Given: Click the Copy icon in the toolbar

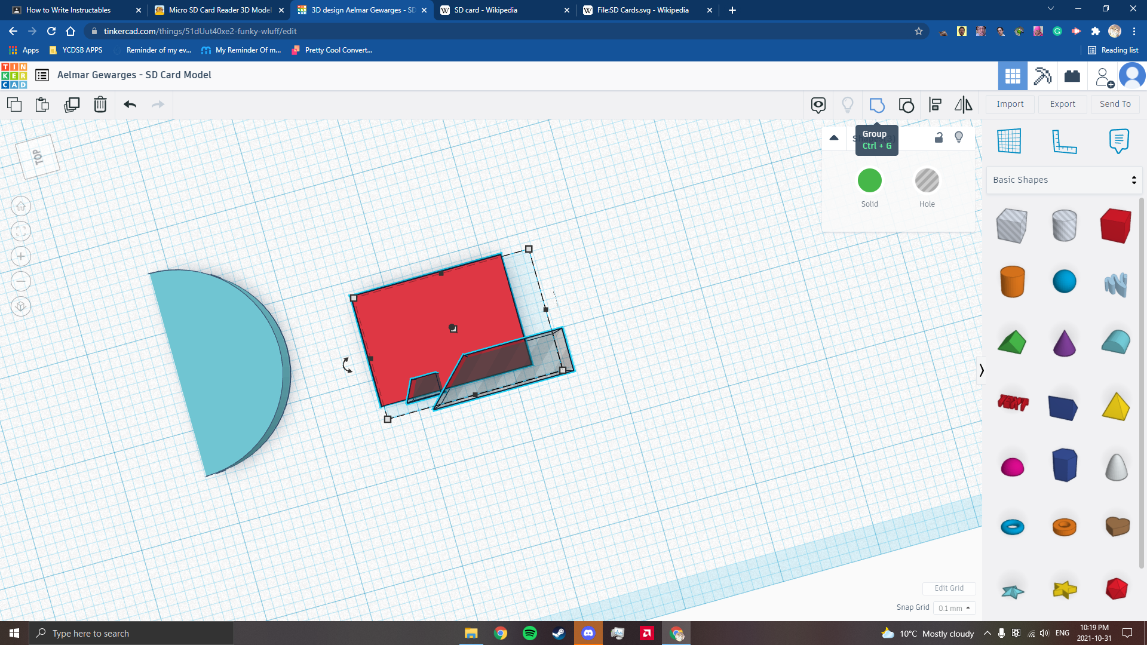Looking at the screenshot, I should coord(14,105).
